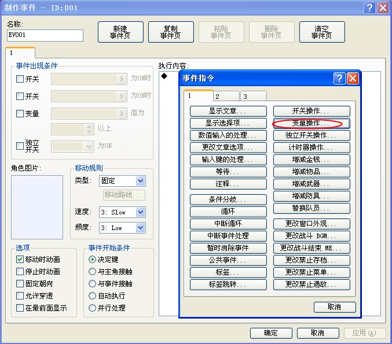
Task: Click 标签跳转 command button
Action: click(x=228, y=284)
